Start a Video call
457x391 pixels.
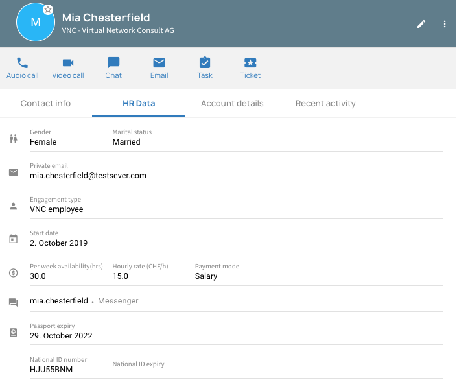point(68,68)
